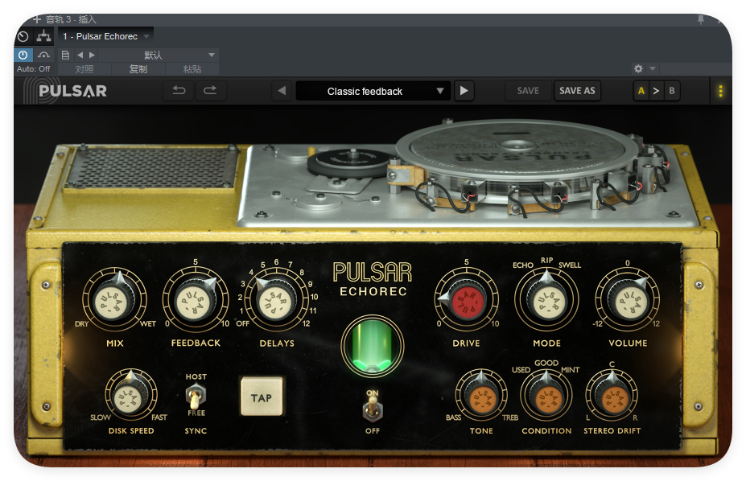Open the yellow three-dot options menu

click(x=720, y=90)
